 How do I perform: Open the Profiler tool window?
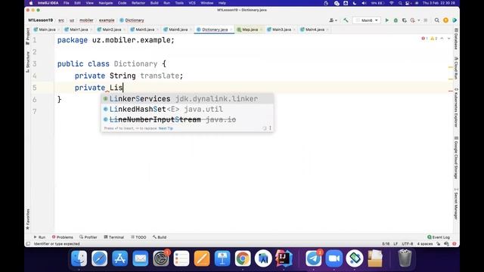tap(88, 237)
